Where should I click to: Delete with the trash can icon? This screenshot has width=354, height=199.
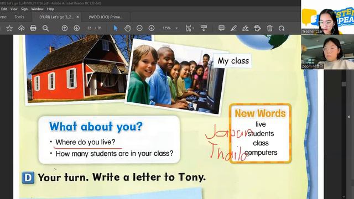[269, 28]
